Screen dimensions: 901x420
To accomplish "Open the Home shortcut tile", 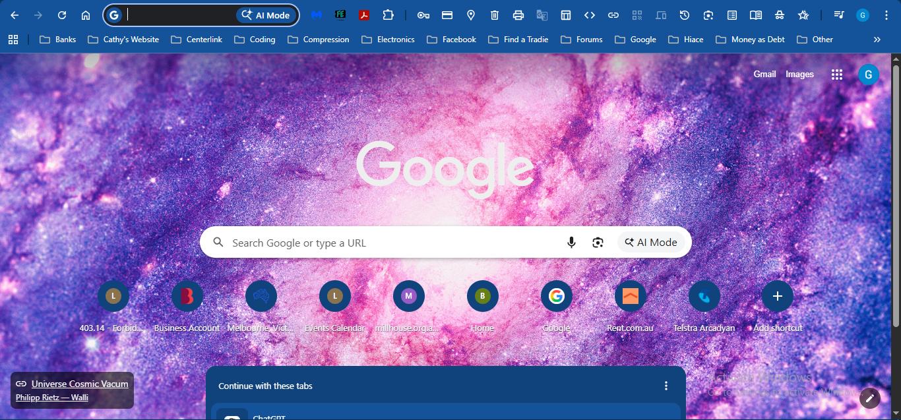I will point(483,307).
